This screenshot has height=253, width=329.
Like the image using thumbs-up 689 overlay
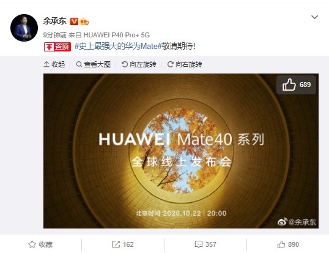pos(296,85)
